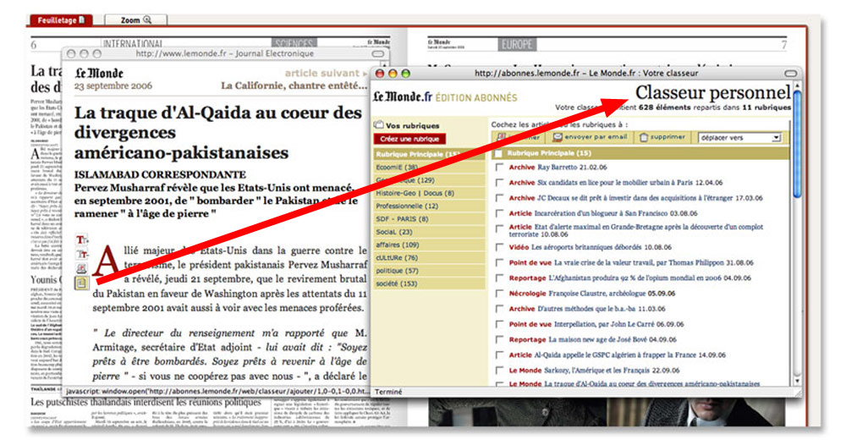Check the Six candidats en lice article box
This screenshot has width=846, height=440.
(x=500, y=183)
